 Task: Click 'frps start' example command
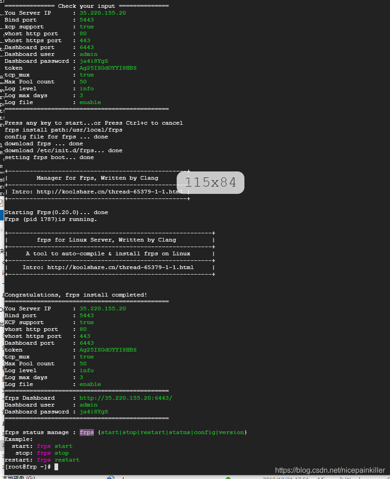click(54, 446)
